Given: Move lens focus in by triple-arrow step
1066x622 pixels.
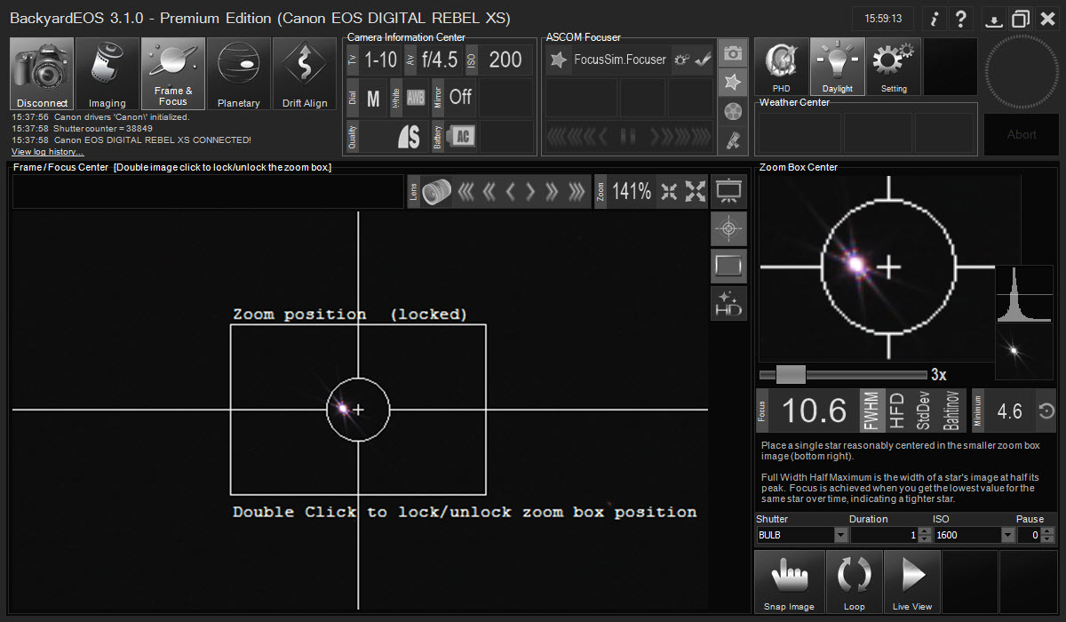Looking at the screenshot, I should (x=466, y=191).
